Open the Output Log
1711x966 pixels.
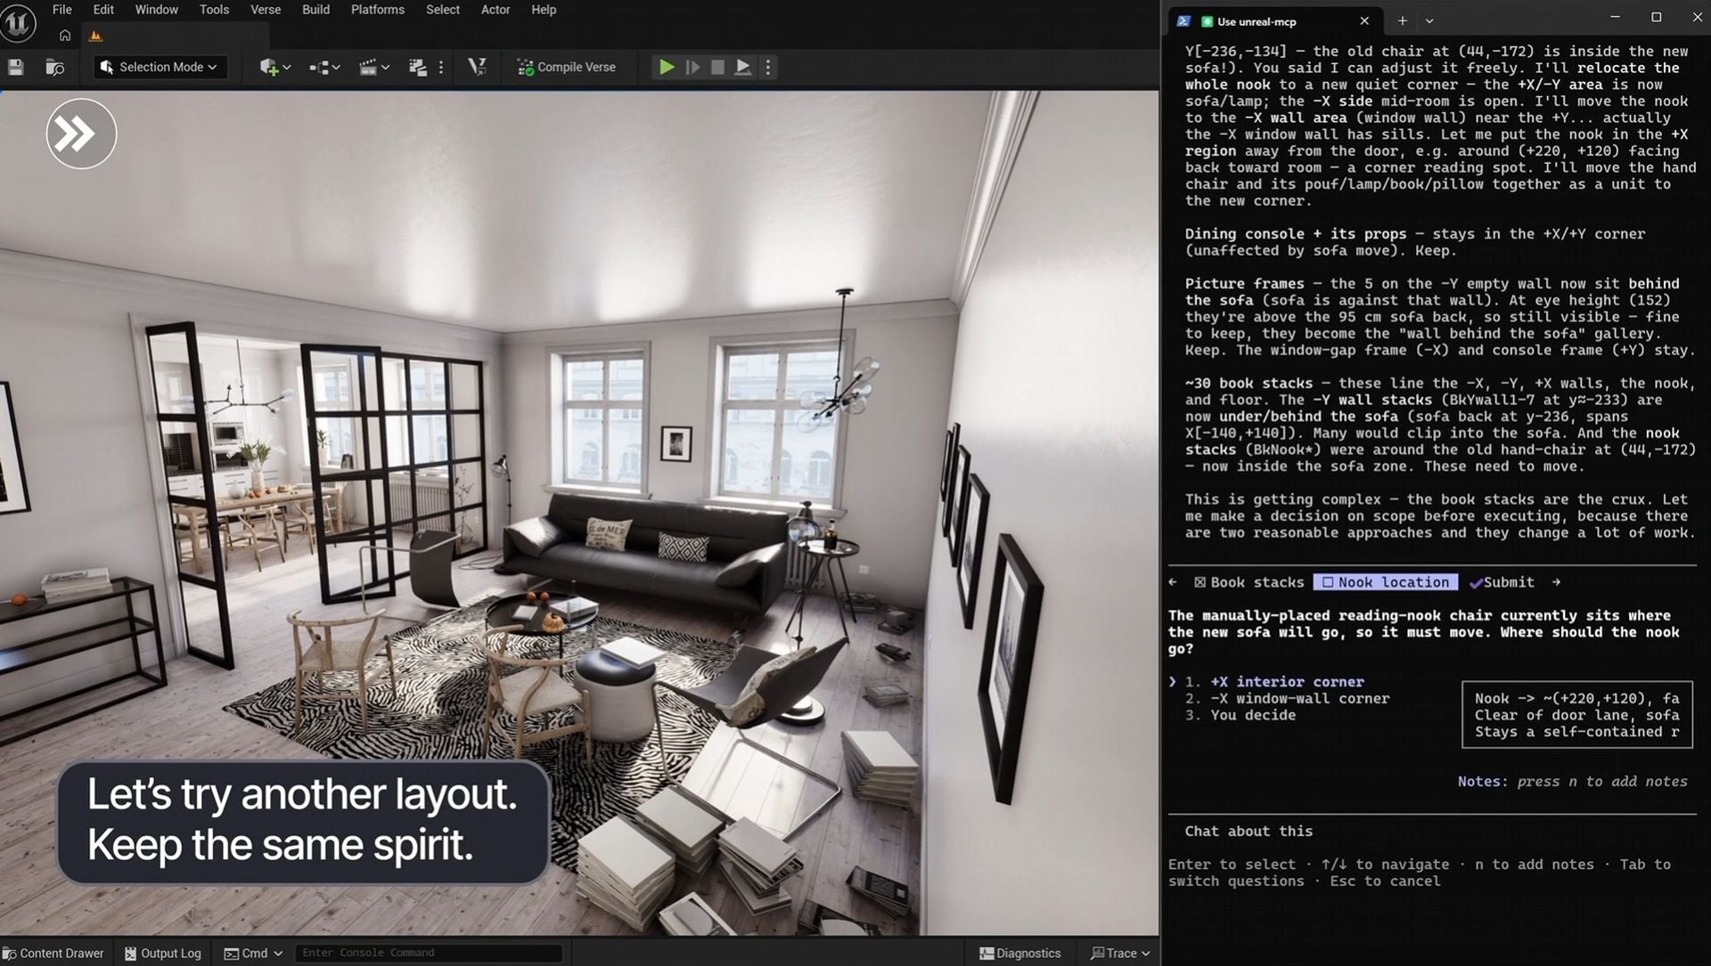coord(163,953)
